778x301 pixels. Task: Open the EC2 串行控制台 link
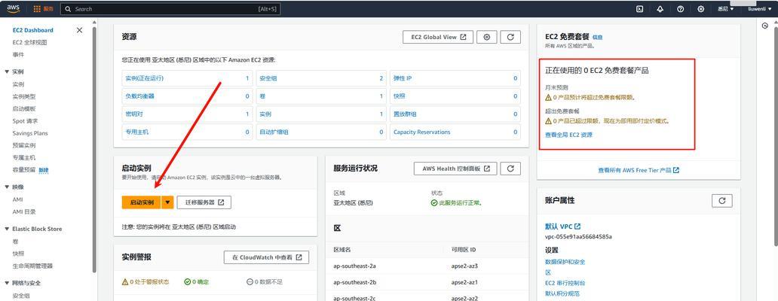pyautogui.click(x=565, y=283)
